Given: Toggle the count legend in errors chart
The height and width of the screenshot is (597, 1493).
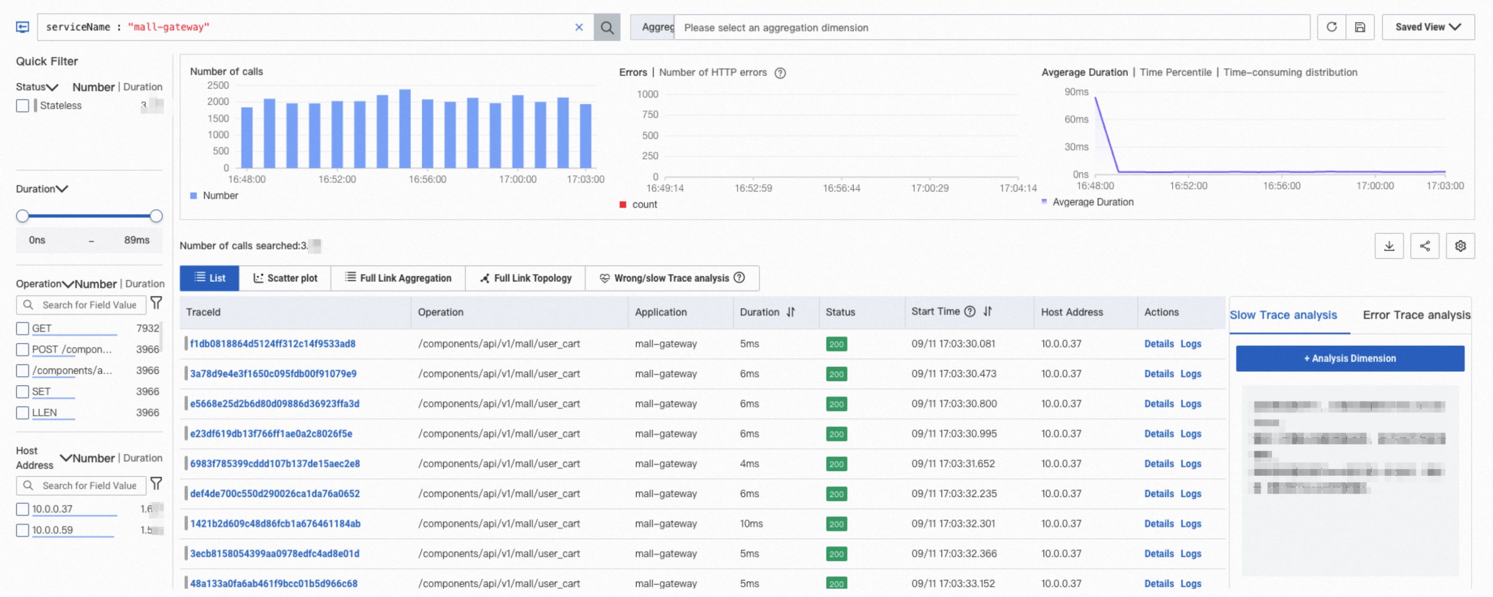Looking at the screenshot, I should click(x=638, y=205).
